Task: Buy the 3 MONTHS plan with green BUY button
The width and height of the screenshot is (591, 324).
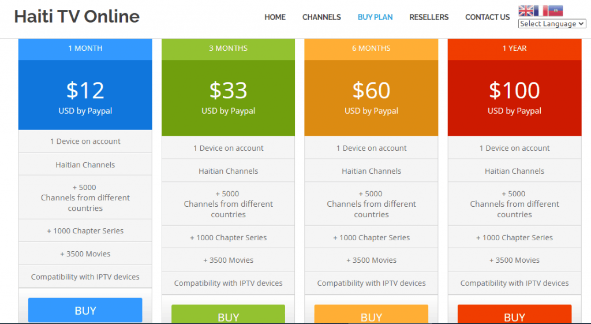Action: pyautogui.click(x=228, y=315)
